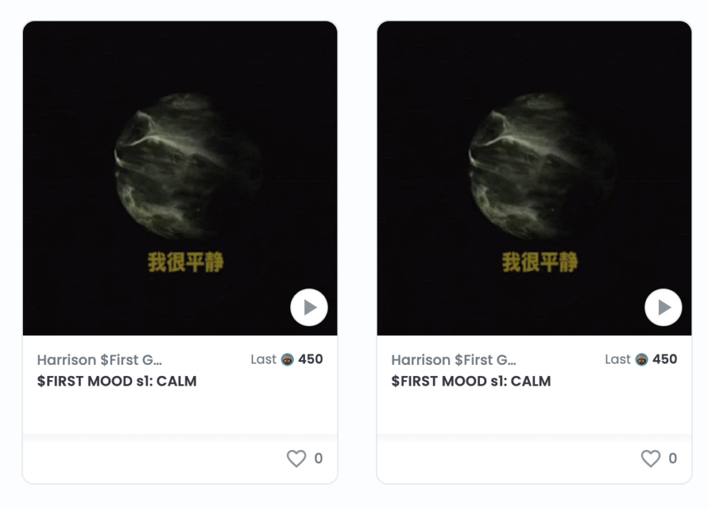Click the token avatar icon on right card
This screenshot has width=708, height=508.
pos(642,359)
